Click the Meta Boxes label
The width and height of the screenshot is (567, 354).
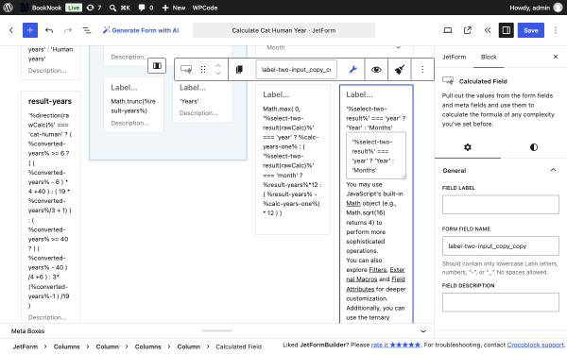coord(27,331)
